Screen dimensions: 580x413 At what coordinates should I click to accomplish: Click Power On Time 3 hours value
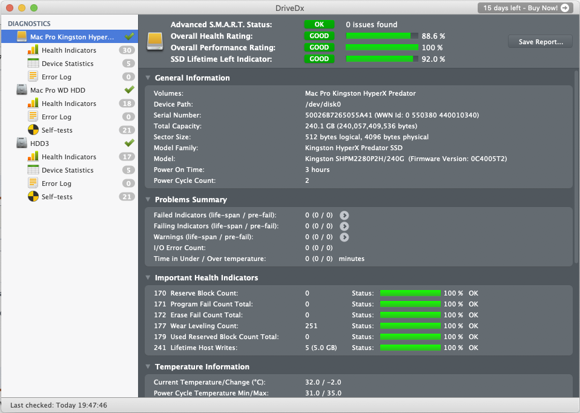pyautogui.click(x=317, y=170)
